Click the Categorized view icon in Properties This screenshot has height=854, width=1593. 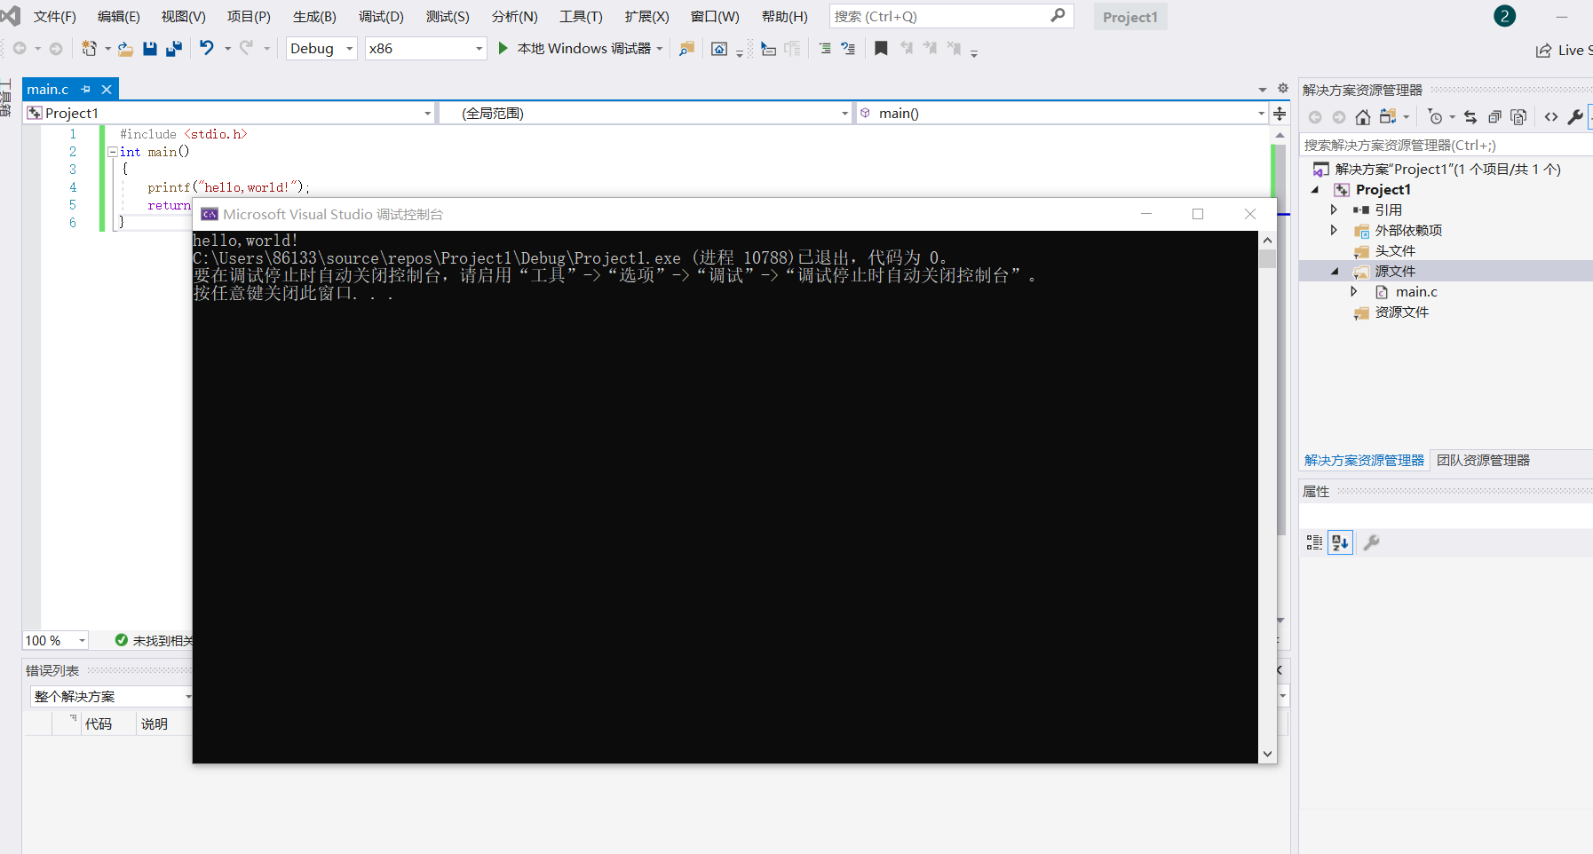pos(1314,542)
